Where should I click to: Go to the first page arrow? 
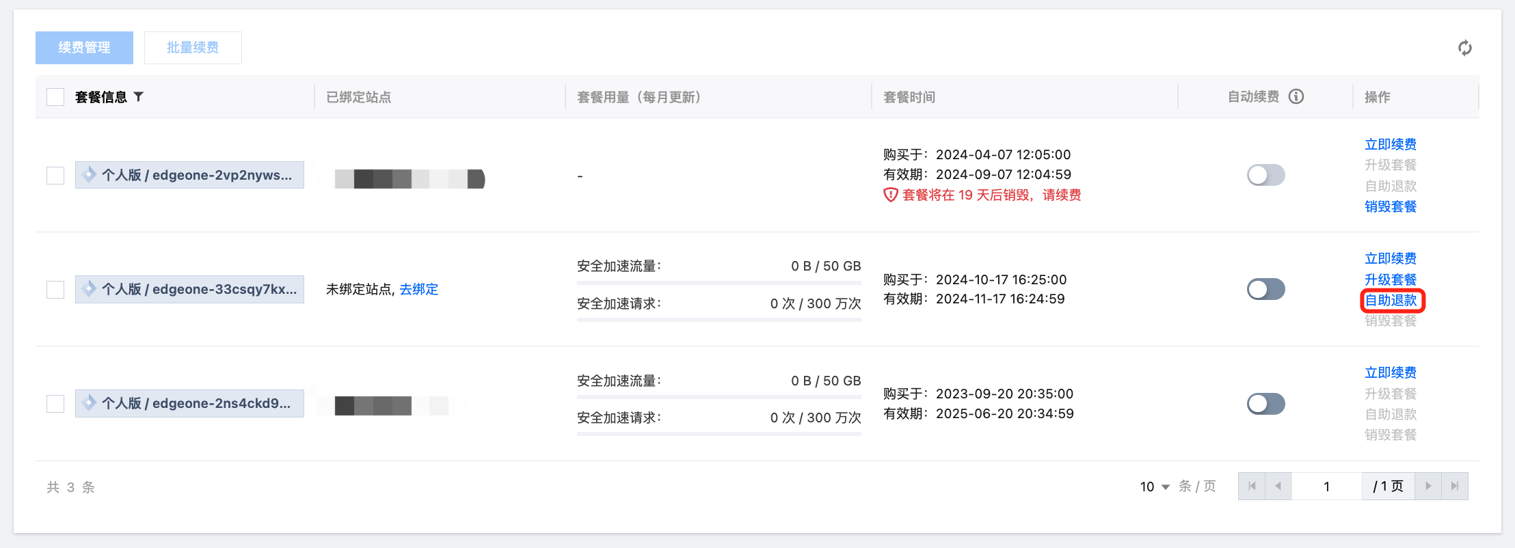(1252, 486)
